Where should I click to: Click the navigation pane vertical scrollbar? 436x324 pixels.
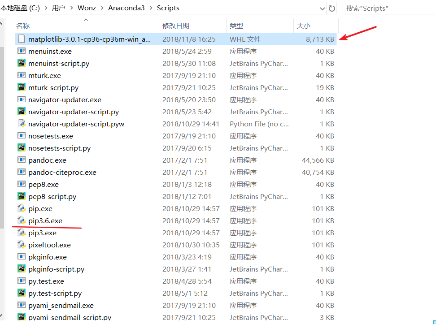coord(2,138)
